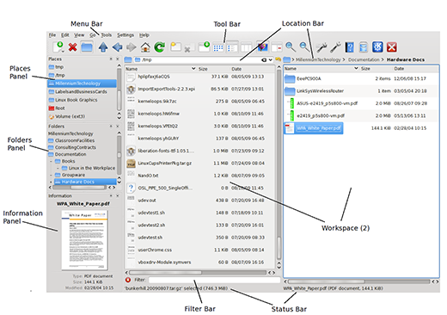
Task: Click the database cylinder toolbar icon
Action: (364, 47)
